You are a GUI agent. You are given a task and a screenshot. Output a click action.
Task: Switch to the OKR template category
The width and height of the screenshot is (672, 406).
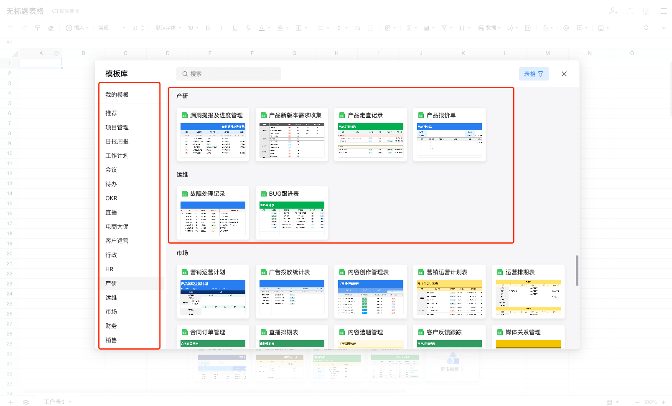(111, 198)
